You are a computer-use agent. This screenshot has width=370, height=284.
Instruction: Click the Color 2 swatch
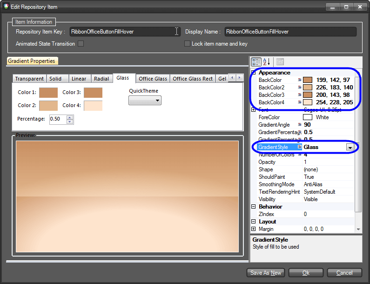click(48, 106)
